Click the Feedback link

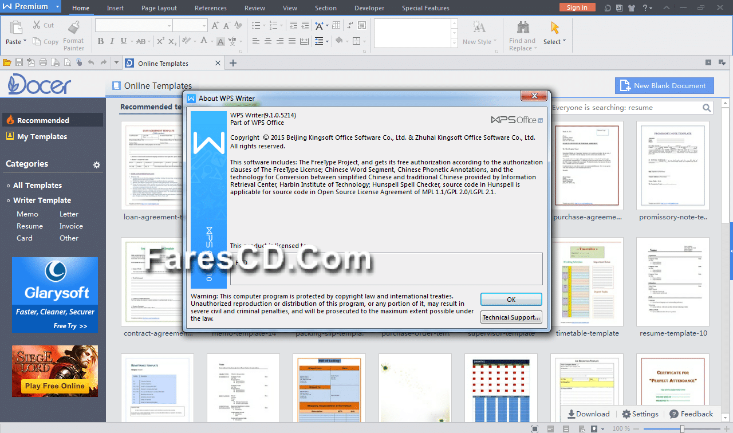click(x=691, y=414)
